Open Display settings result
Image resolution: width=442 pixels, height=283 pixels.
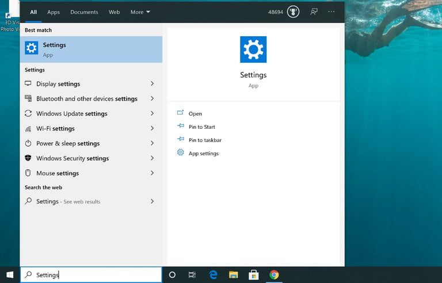click(x=91, y=84)
